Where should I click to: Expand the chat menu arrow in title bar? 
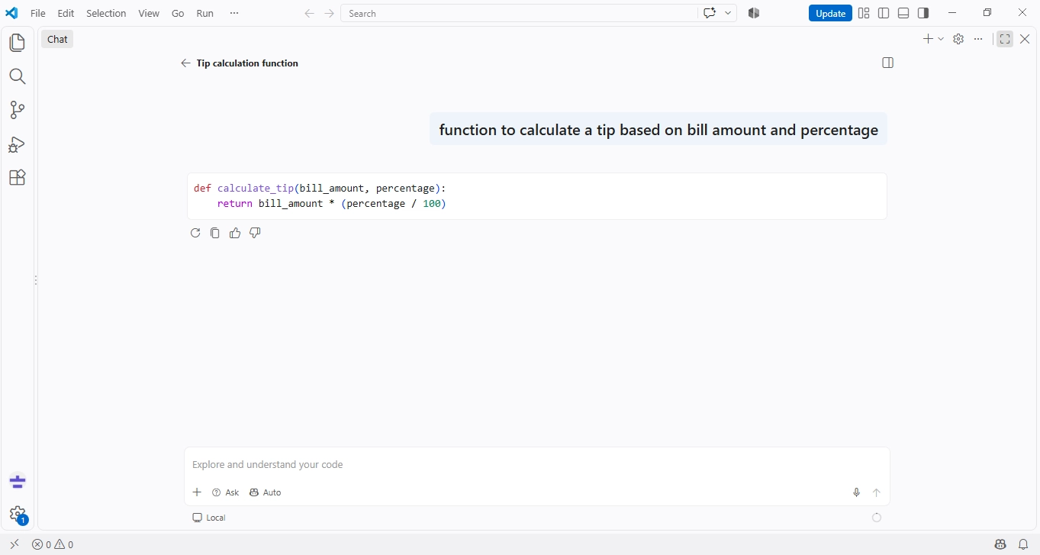(x=729, y=13)
